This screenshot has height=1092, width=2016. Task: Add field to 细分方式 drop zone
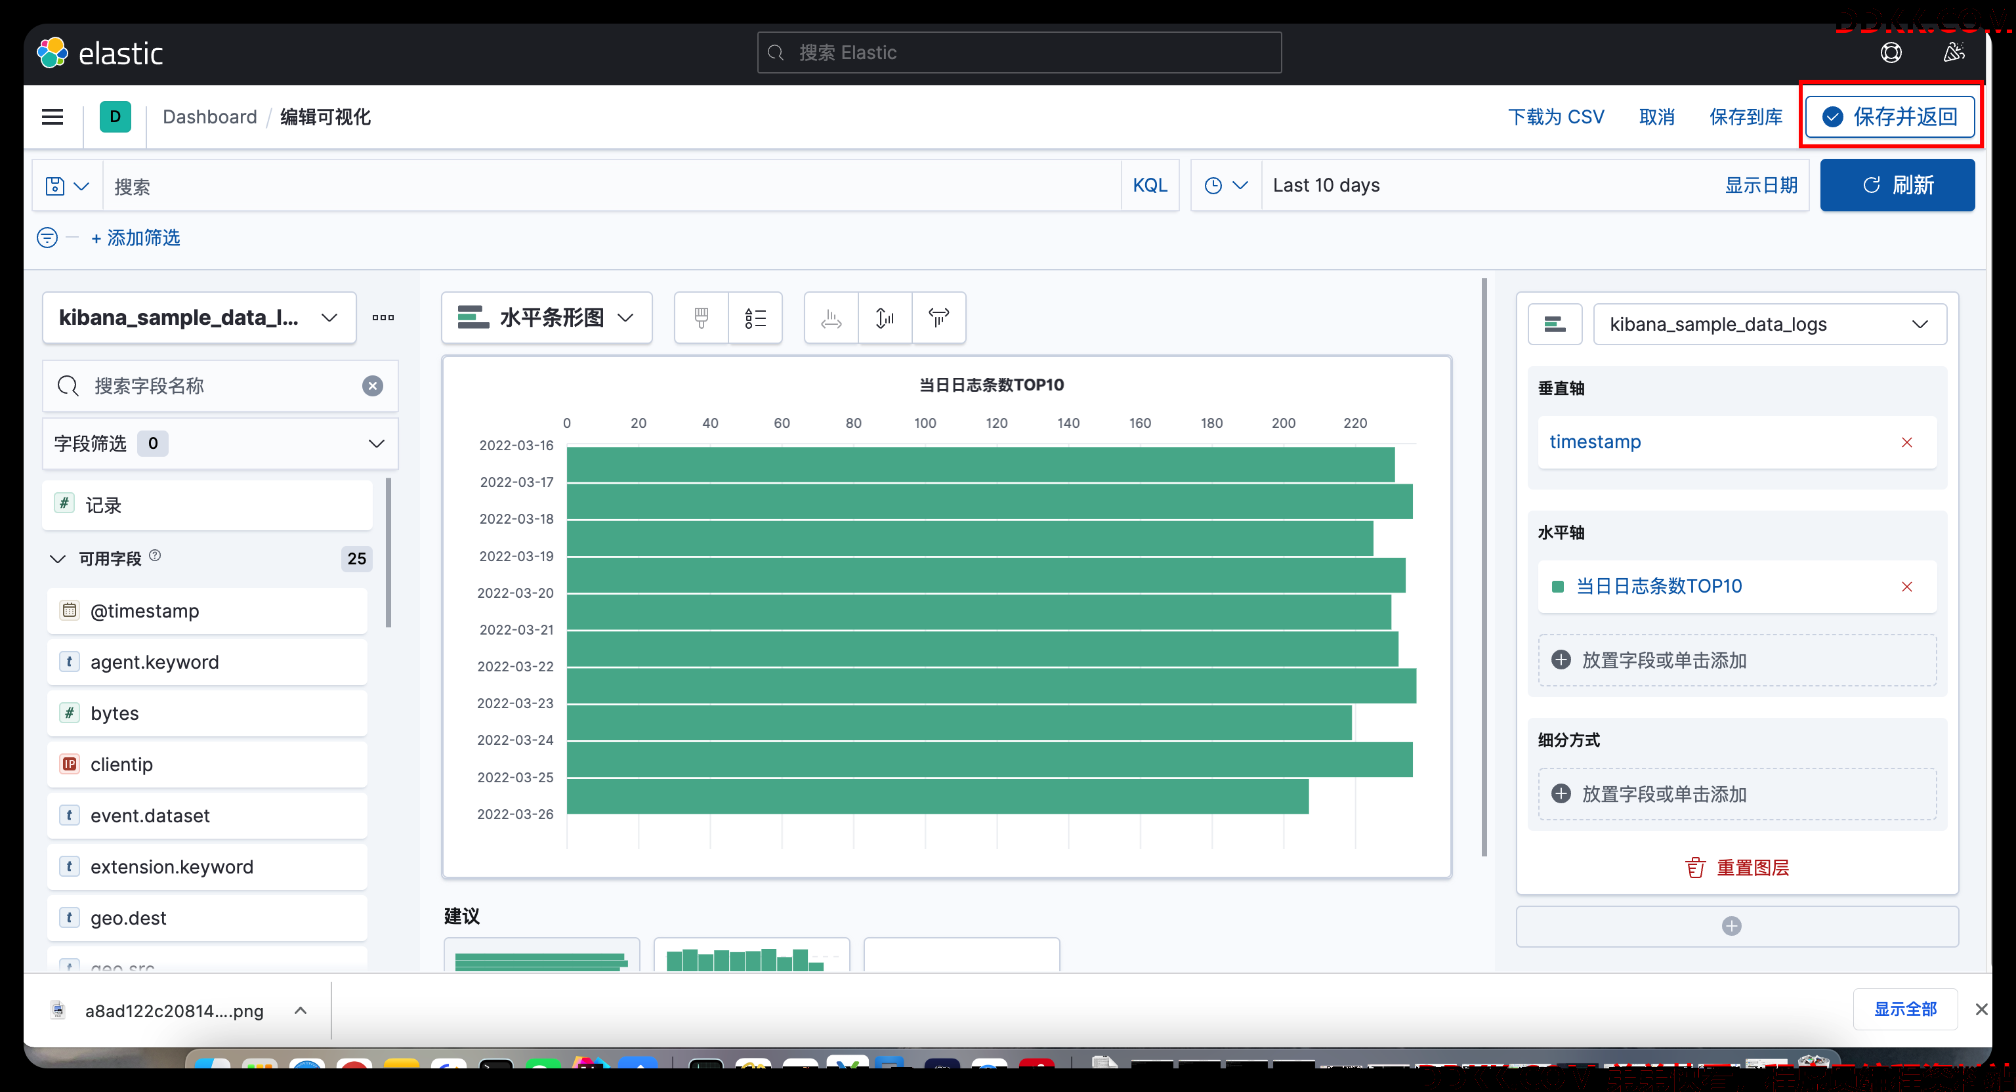pyautogui.click(x=1736, y=794)
